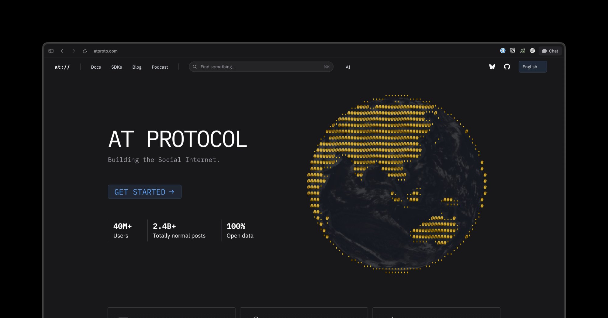Viewport: 608px width, 318px height.
Task: Toggle the browser sidebar panel icon
Action: (51, 51)
